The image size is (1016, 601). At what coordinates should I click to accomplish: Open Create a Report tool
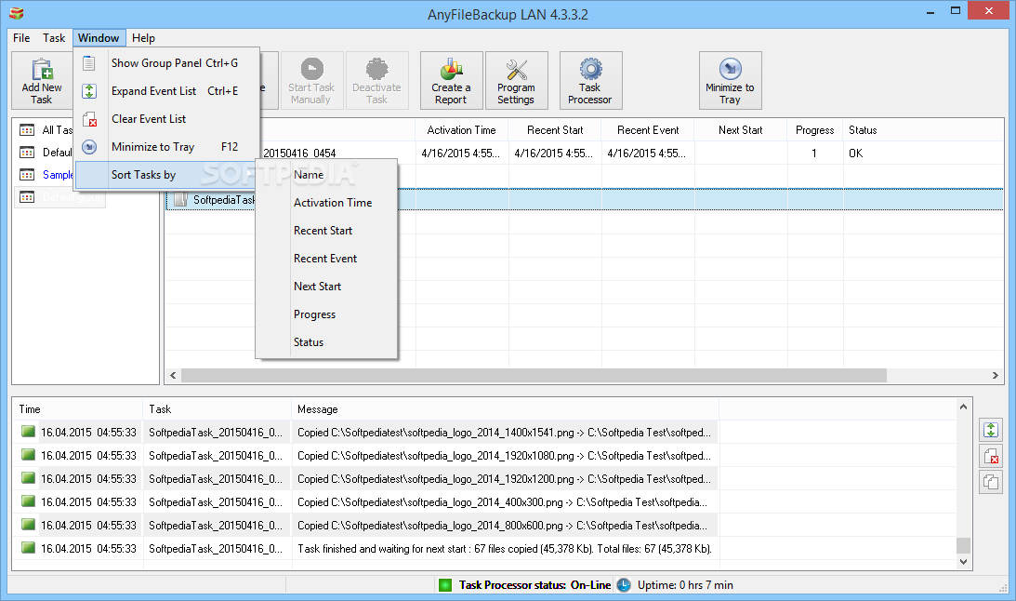(x=451, y=80)
